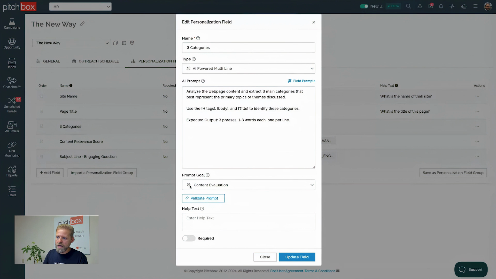Click the Validate Prompt button
The image size is (496, 279).
(203, 198)
